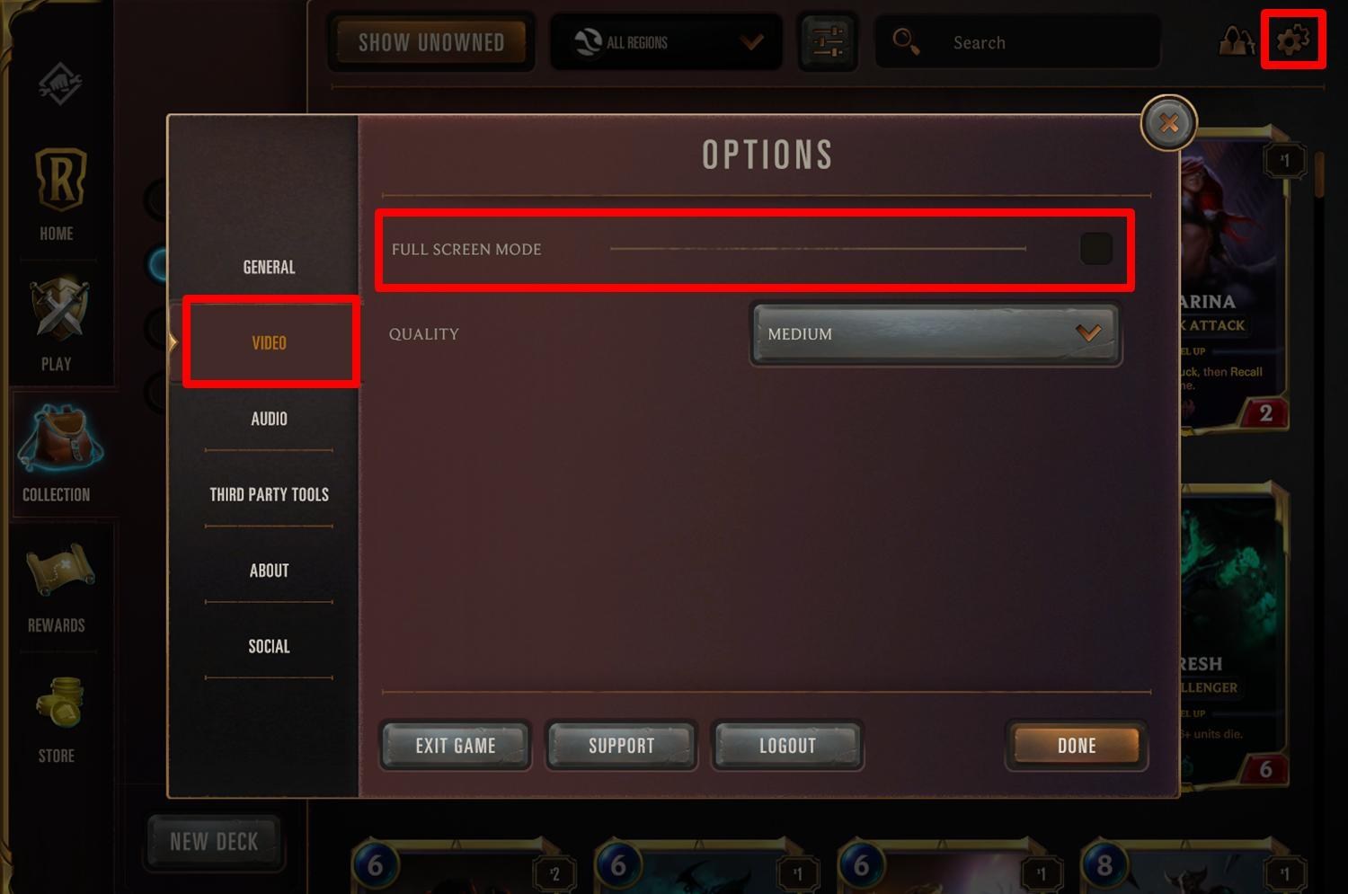Click the Done button
The height and width of the screenshot is (894, 1348).
(1077, 746)
